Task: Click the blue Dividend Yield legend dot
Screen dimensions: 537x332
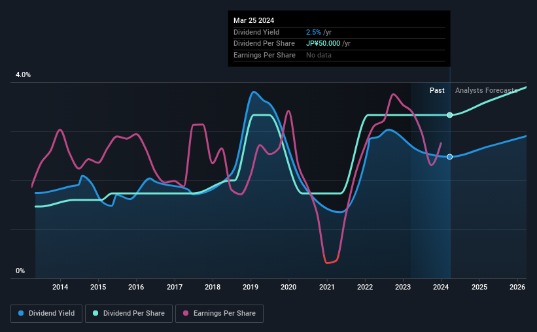Action: coord(21,313)
